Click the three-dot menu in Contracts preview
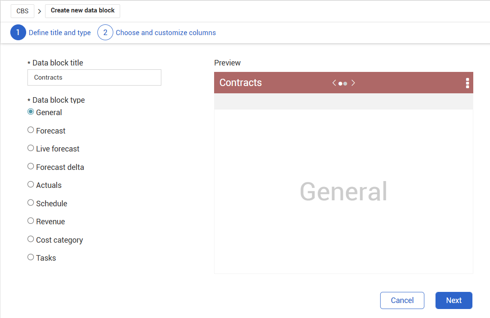The width and height of the screenshot is (490, 318). click(x=467, y=83)
